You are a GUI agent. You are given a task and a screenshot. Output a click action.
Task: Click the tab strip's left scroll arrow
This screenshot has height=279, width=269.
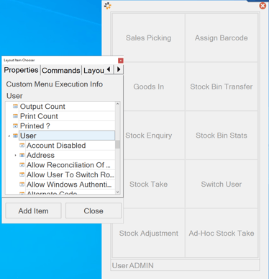109,70
